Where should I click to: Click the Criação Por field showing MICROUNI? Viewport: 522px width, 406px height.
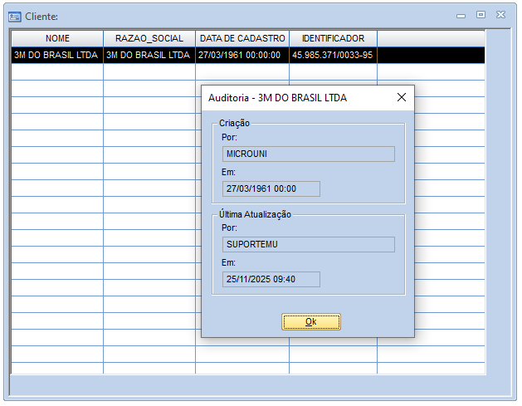pyautogui.click(x=308, y=154)
